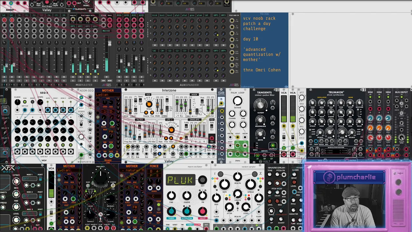Click the MixMaster master fader

[x=109, y=43]
